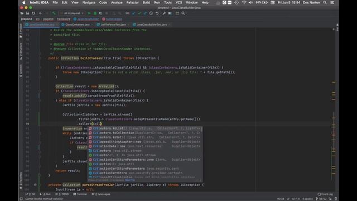Open the Refactor menu

[133, 2]
